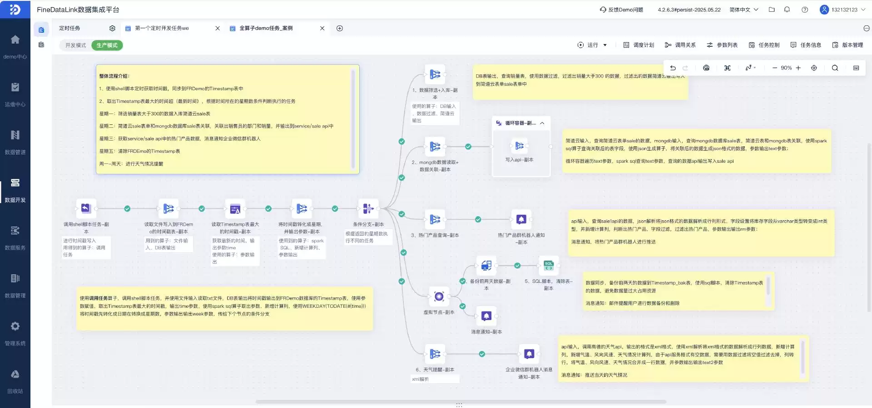This screenshot has width=872, height=408.
Task: Click the undo icon in canvas toolbar
Action: [x=673, y=68]
